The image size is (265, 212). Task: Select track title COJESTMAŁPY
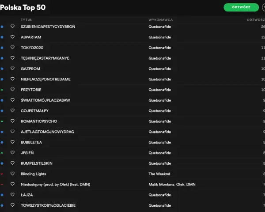click(34, 111)
